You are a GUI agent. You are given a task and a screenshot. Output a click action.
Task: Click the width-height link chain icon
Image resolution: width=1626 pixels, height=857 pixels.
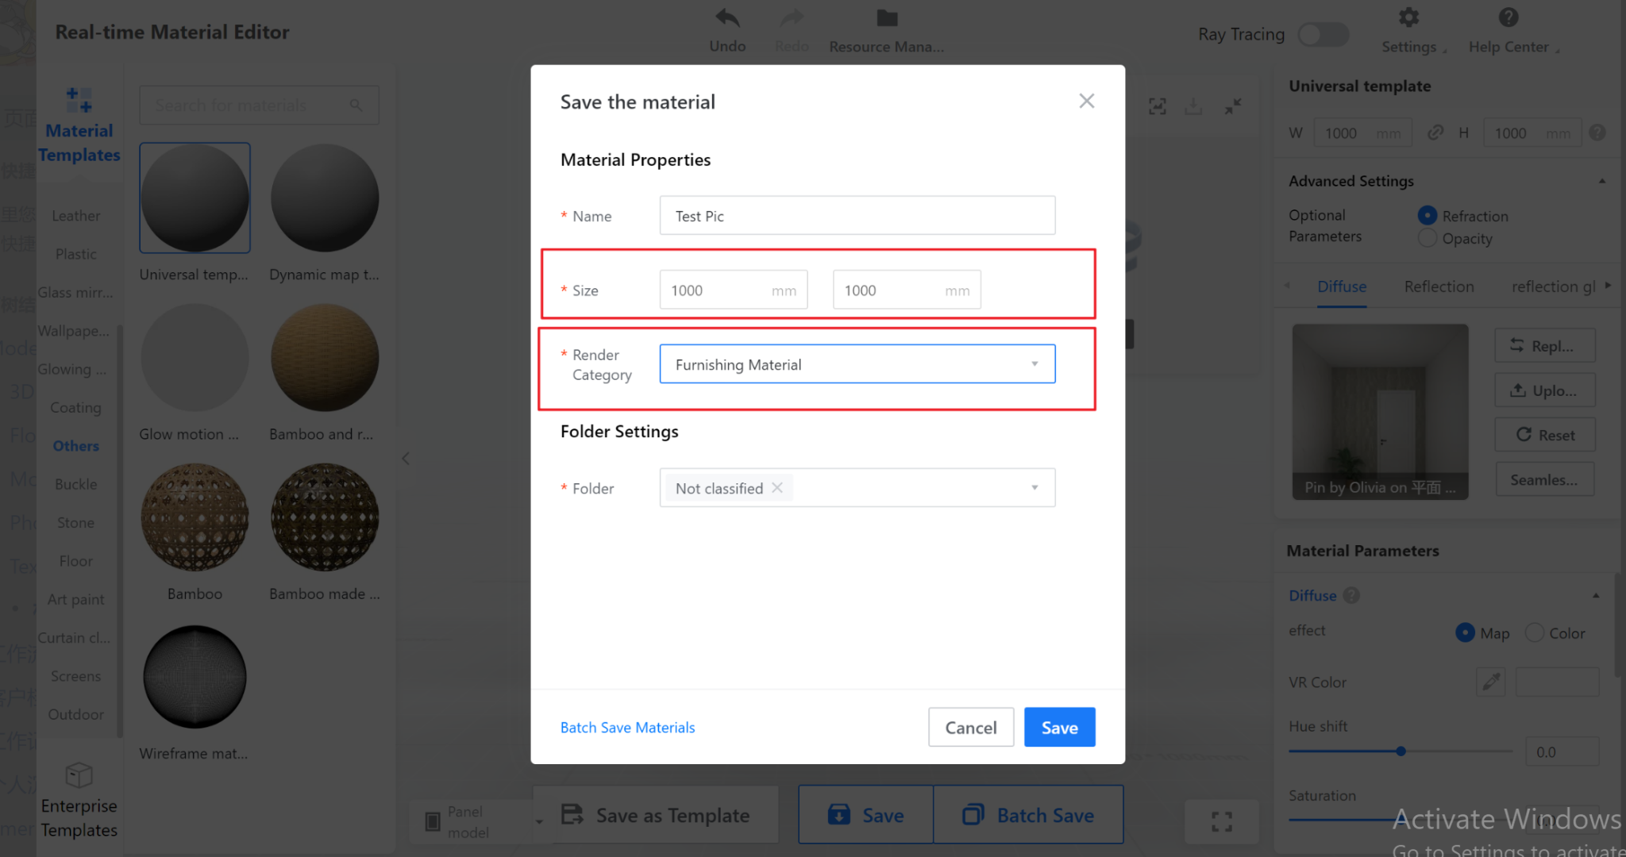(x=1435, y=133)
